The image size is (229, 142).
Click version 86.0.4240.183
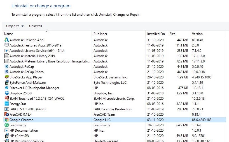[x=202, y=120]
